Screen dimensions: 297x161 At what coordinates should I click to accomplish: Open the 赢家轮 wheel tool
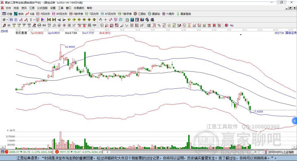coord(154,14)
